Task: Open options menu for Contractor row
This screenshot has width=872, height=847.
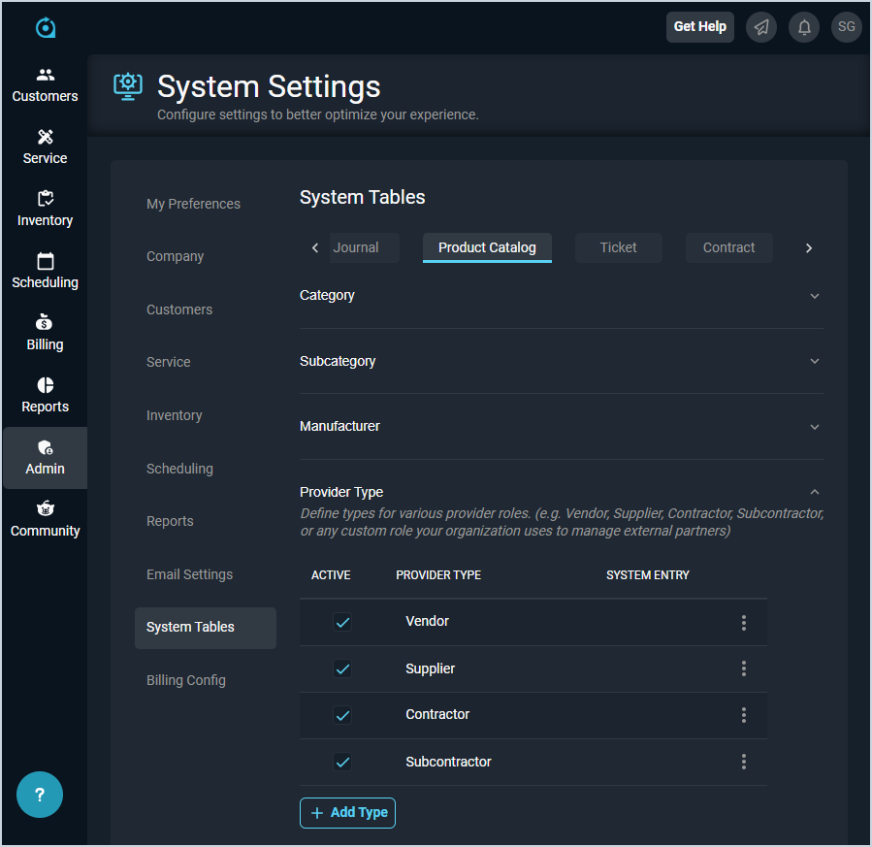Action: [x=743, y=715]
